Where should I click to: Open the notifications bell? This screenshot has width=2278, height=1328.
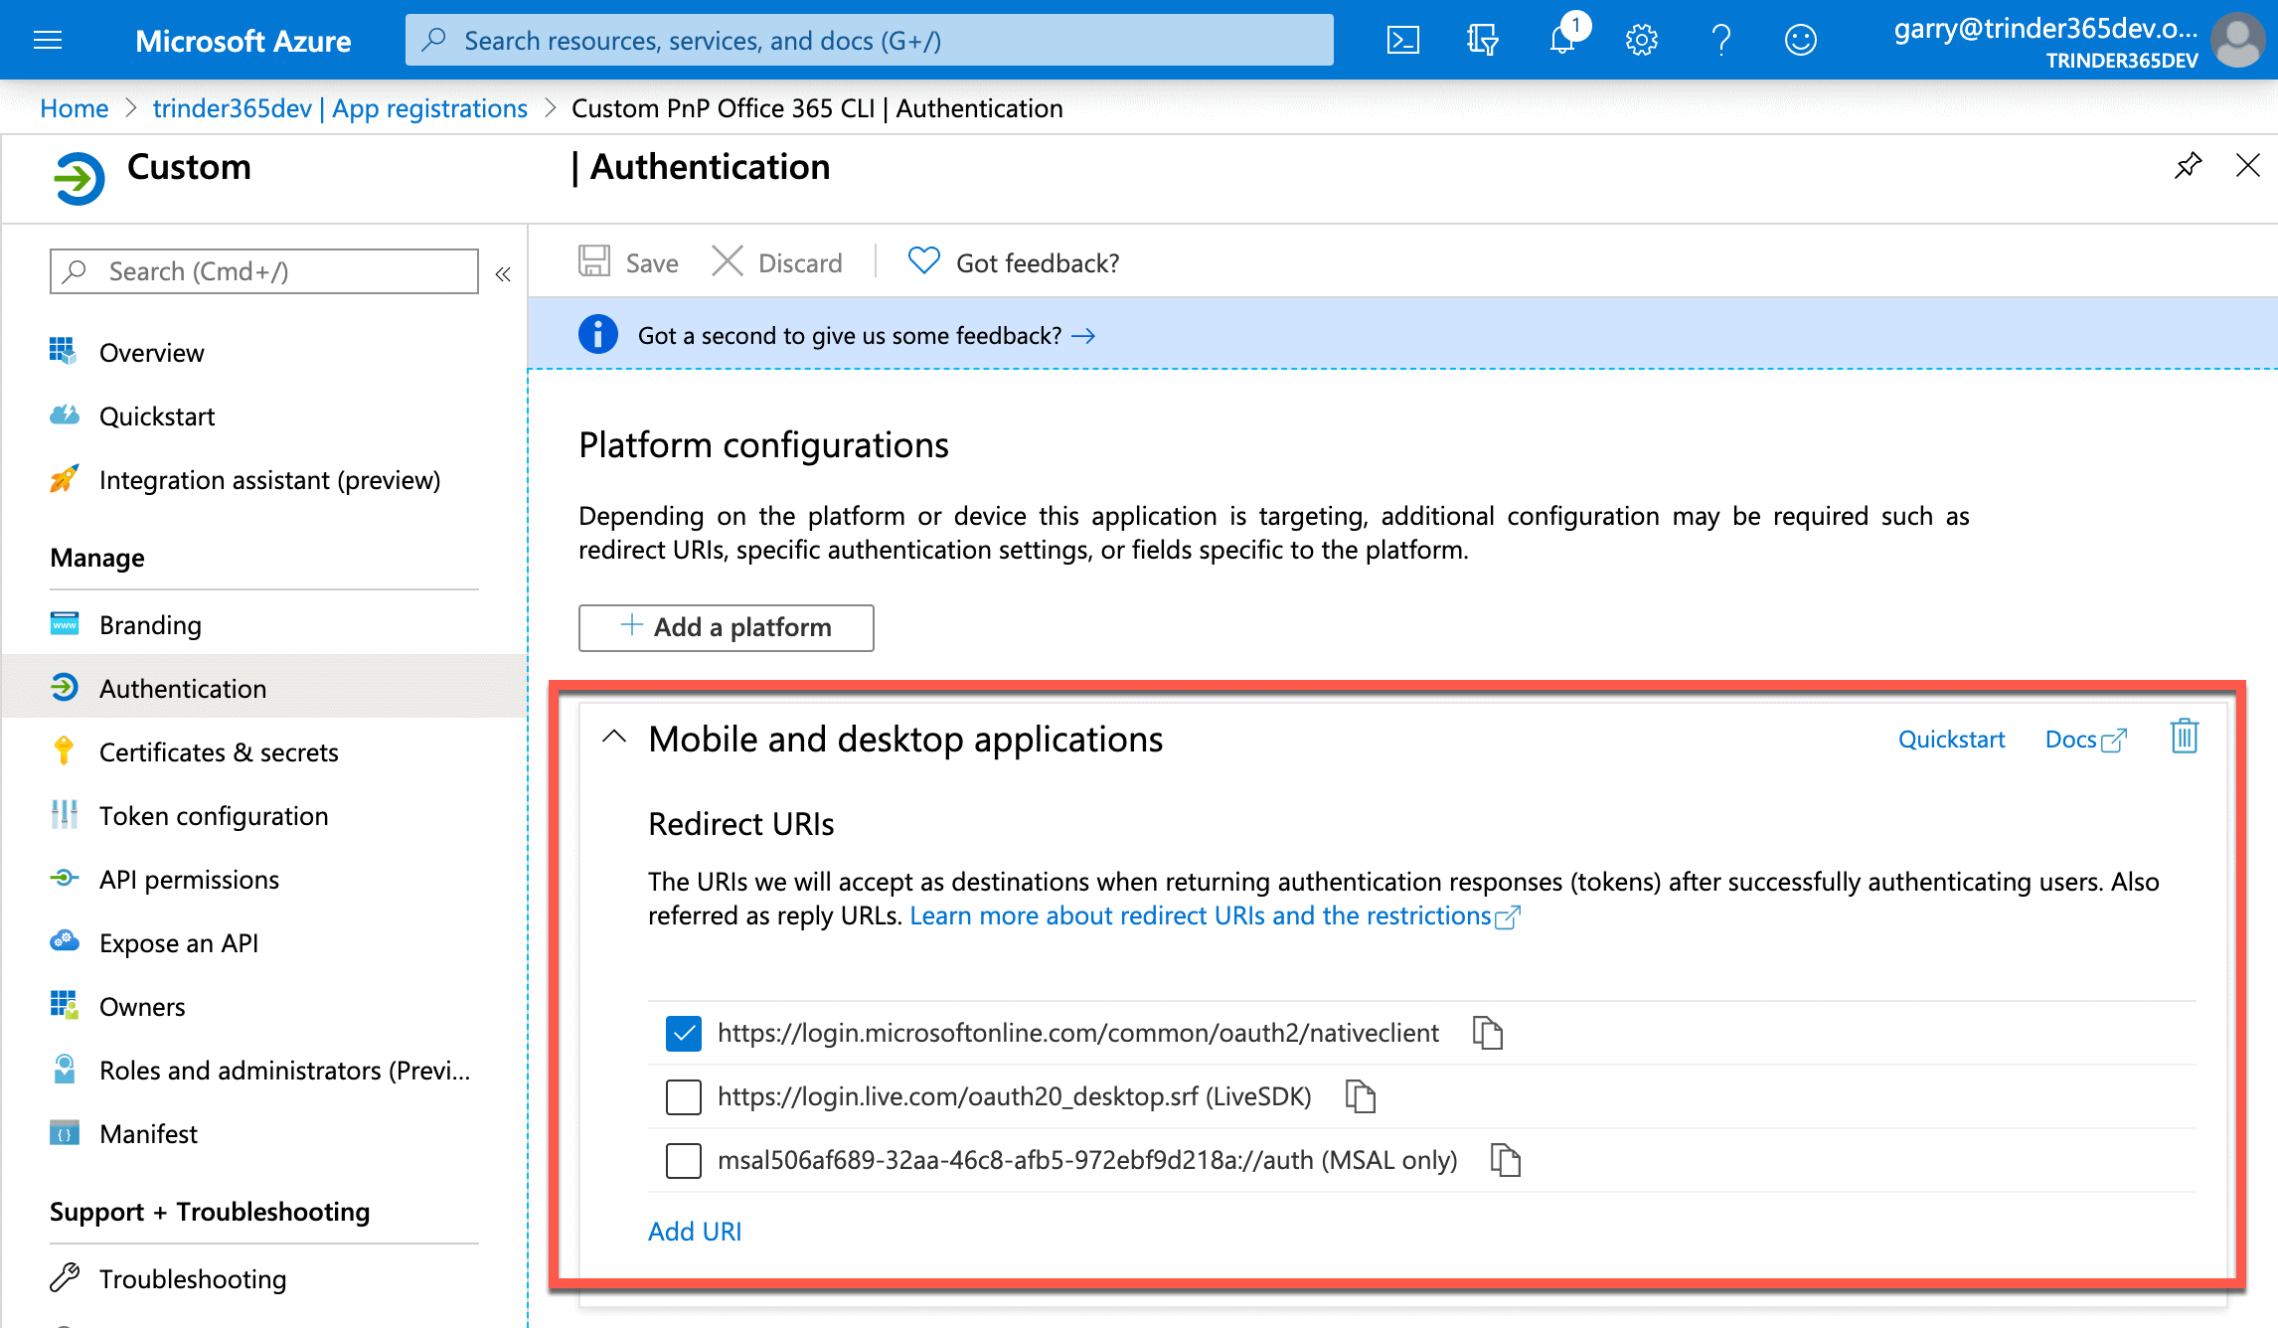pos(1562,40)
